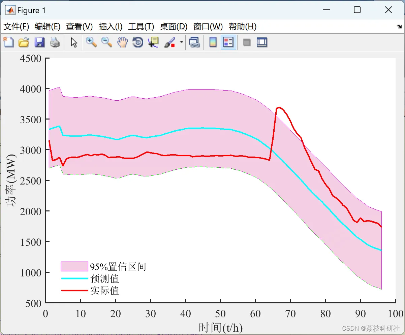The height and width of the screenshot is (335, 405).
Task: Click the MATLAB logo in title bar
Action: pyautogui.click(x=10, y=10)
